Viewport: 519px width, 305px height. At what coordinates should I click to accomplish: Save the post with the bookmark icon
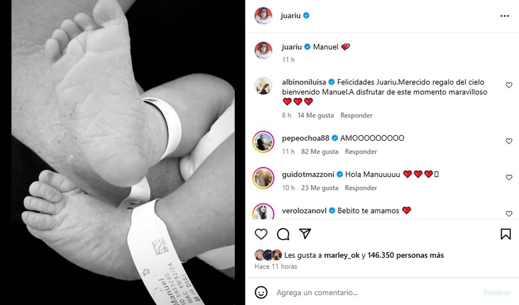click(506, 234)
